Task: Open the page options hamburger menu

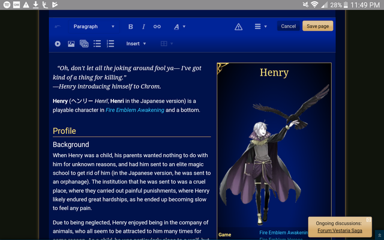Action: 260,26
